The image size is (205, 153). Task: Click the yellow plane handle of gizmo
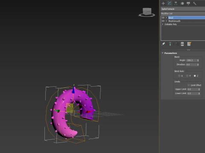coord(70,108)
